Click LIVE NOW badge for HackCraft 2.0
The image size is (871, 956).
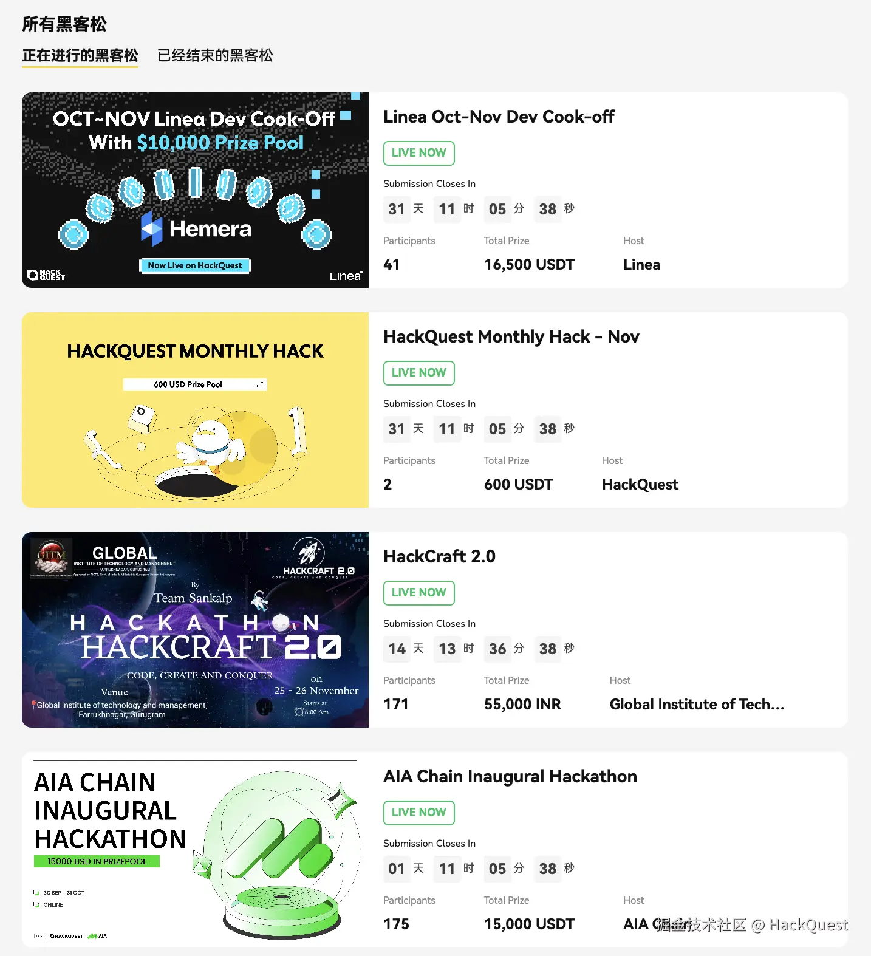click(x=419, y=593)
